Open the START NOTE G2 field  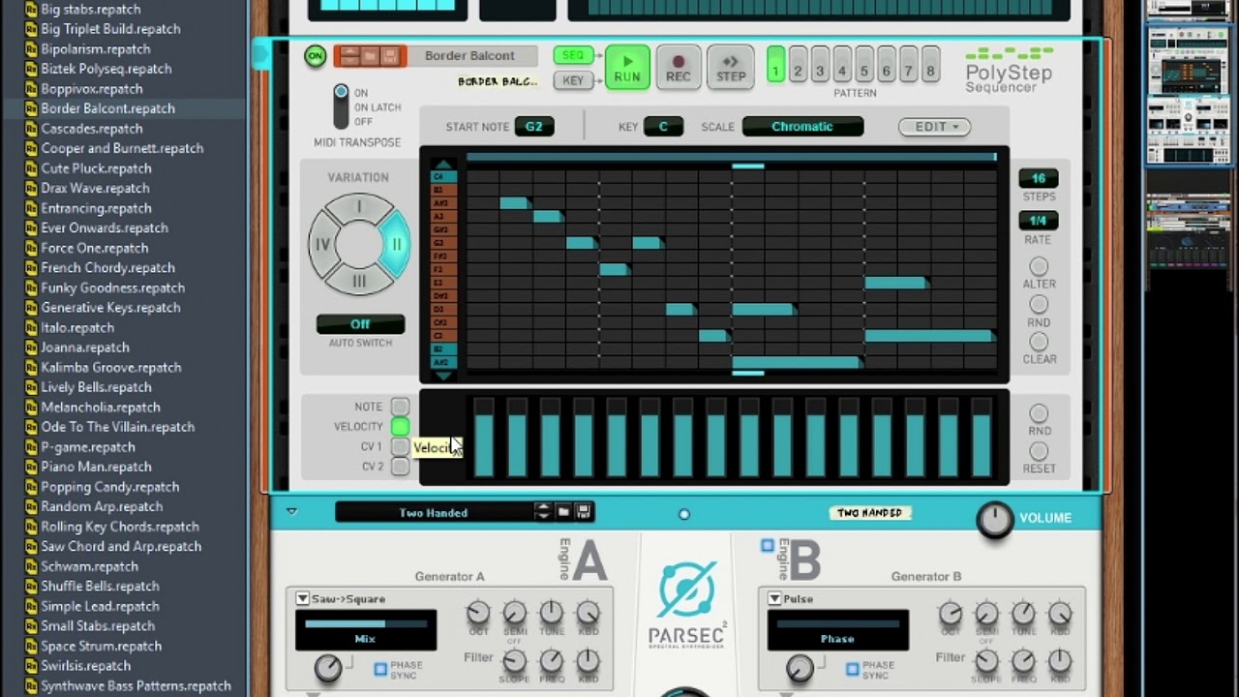click(x=533, y=127)
